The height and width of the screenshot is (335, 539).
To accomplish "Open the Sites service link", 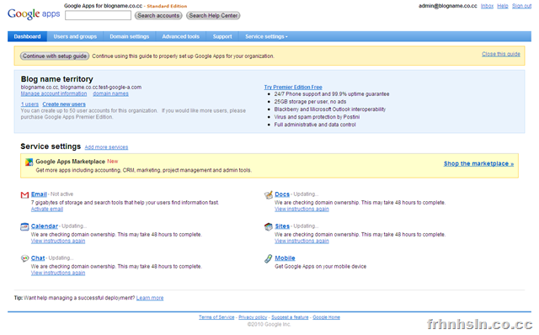I will (x=282, y=226).
